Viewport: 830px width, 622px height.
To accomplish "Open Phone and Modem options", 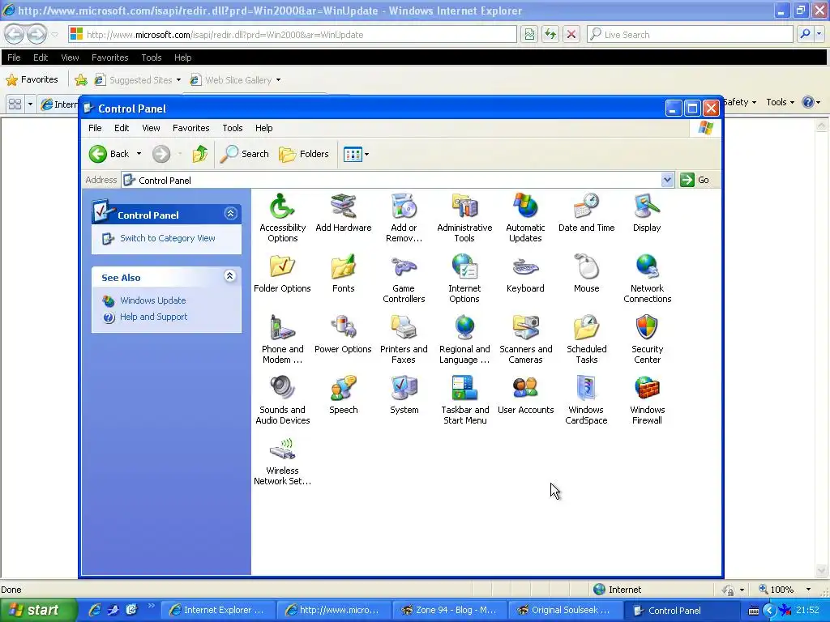I will 282,339.
